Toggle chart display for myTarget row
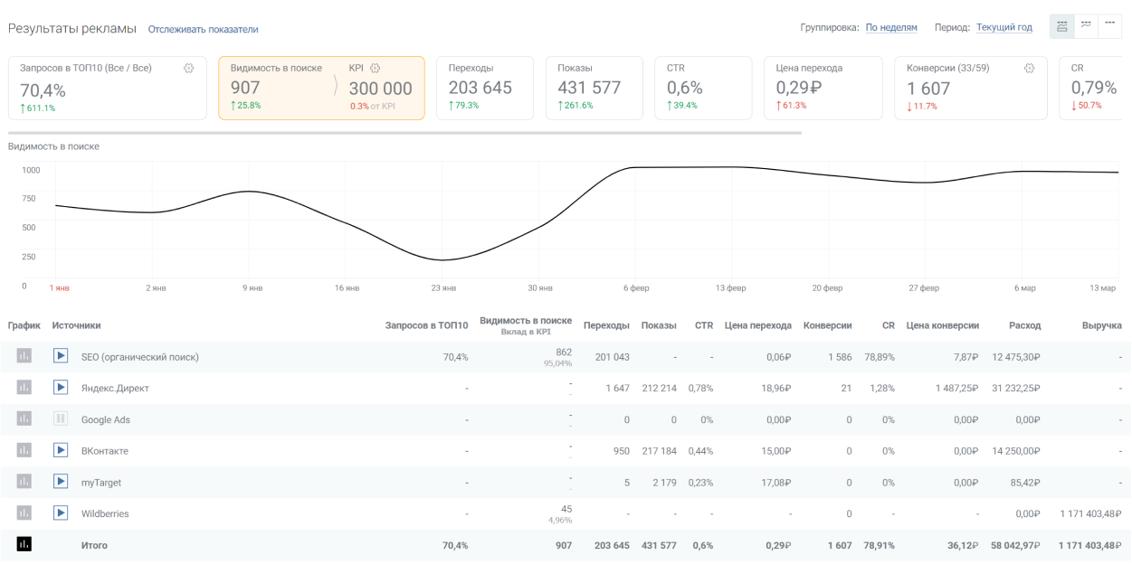The height and width of the screenshot is (564, 1132). click(x=24, y=482)
